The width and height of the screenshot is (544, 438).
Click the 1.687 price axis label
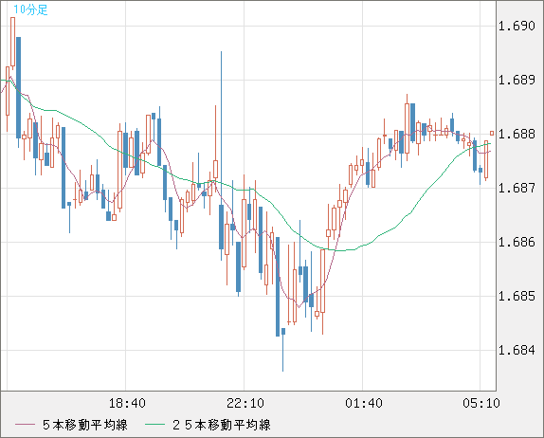click(517, 188)
